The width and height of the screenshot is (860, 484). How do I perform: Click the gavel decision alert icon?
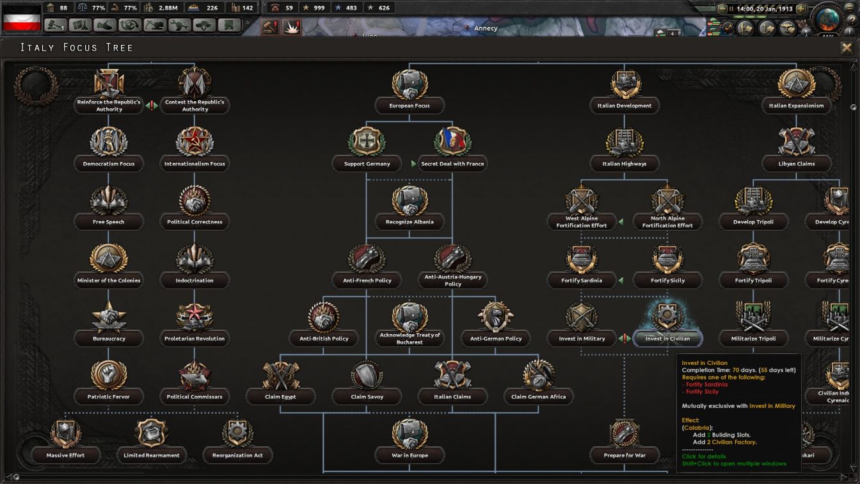271,27
